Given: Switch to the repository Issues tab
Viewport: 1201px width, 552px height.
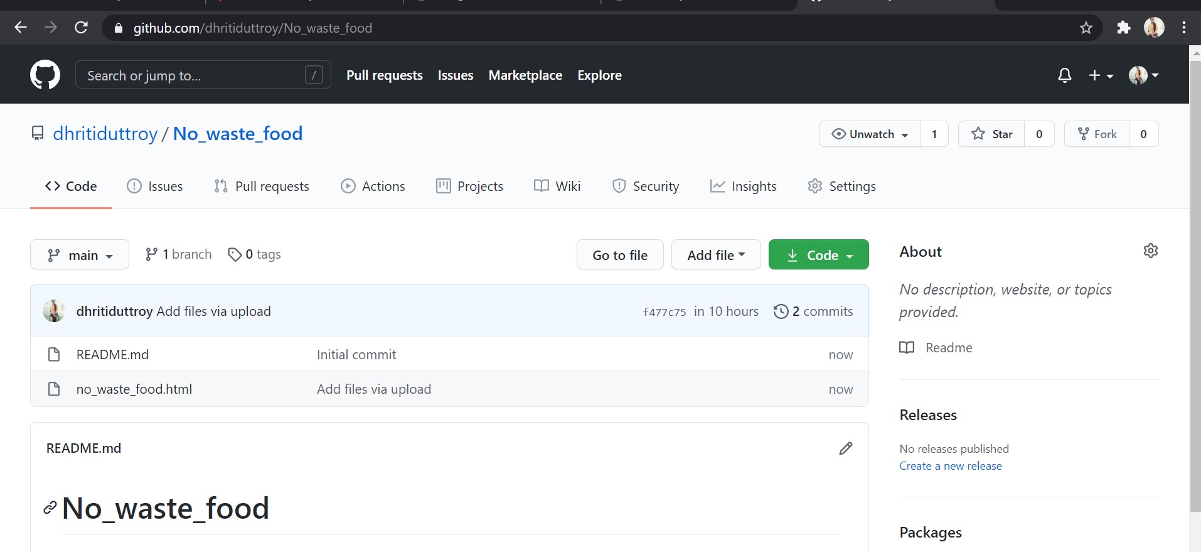Looking at the screenshot, I should click(155, 187).
